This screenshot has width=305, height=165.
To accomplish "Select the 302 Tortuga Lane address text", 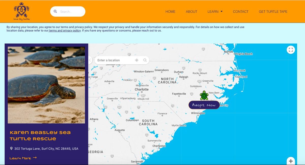I will (46, 149).
